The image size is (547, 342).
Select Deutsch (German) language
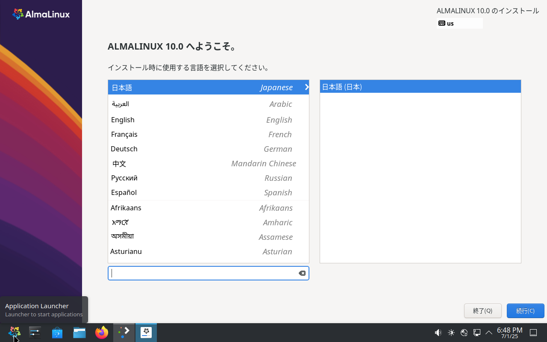point(209,149)
